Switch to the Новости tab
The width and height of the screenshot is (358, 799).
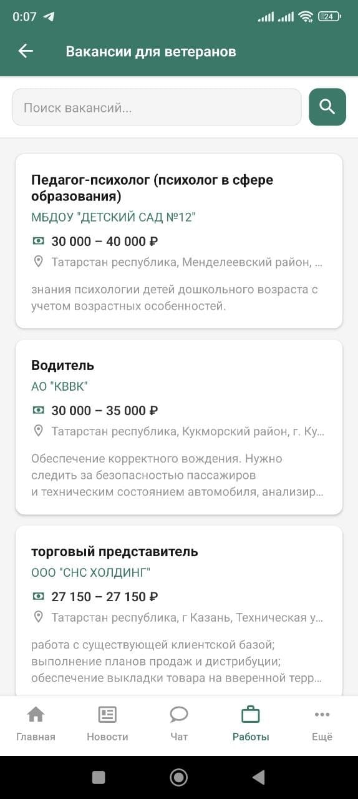point(107,724)
